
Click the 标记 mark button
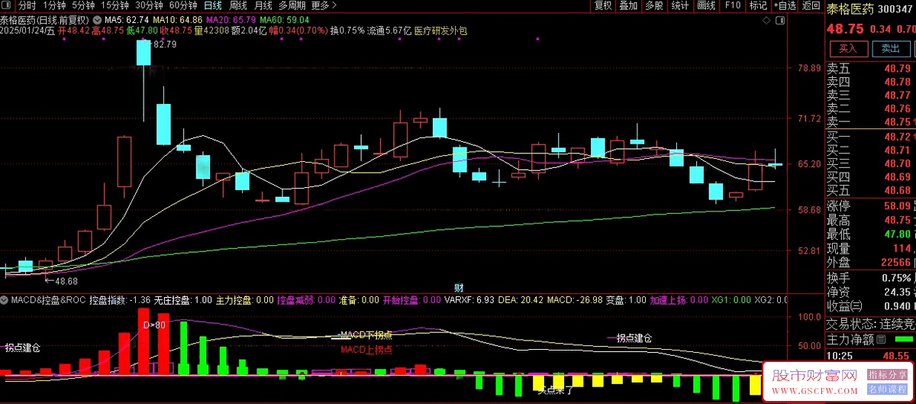758,5
